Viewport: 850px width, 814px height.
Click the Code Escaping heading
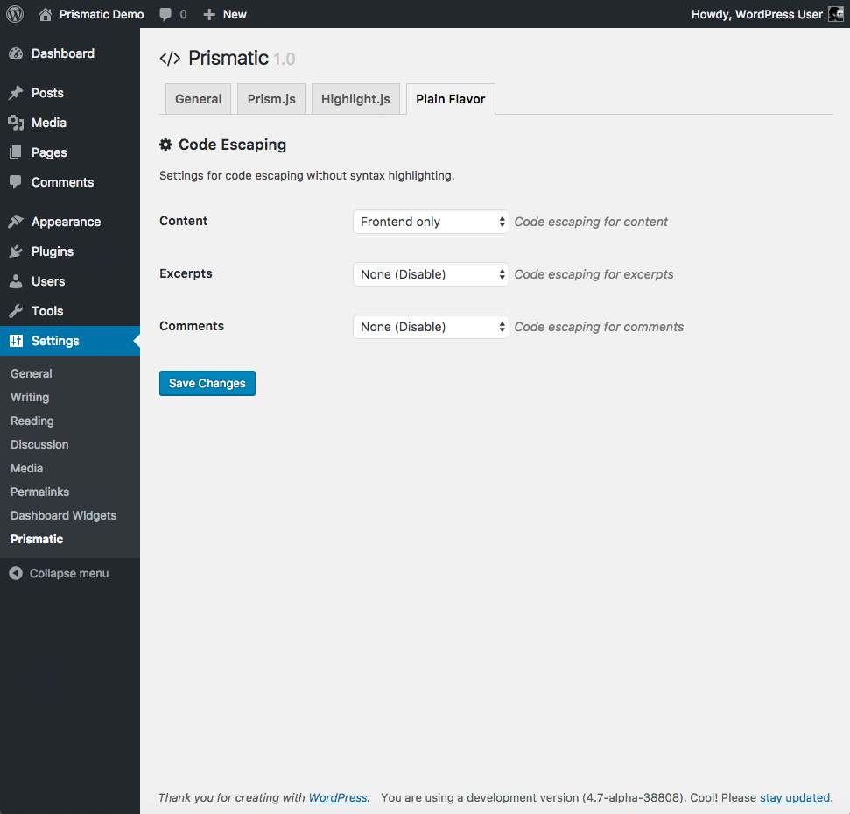click(233, 145)
